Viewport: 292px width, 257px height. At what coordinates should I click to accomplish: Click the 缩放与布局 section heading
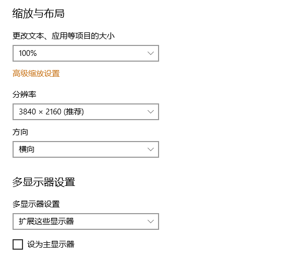pyautogui.click(x=38, y=14)
